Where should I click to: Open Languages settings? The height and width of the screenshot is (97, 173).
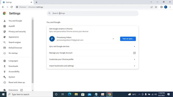click(x=13, y=61)
